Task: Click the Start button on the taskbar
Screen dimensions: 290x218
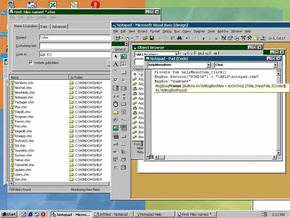Action: click(9, 215)
